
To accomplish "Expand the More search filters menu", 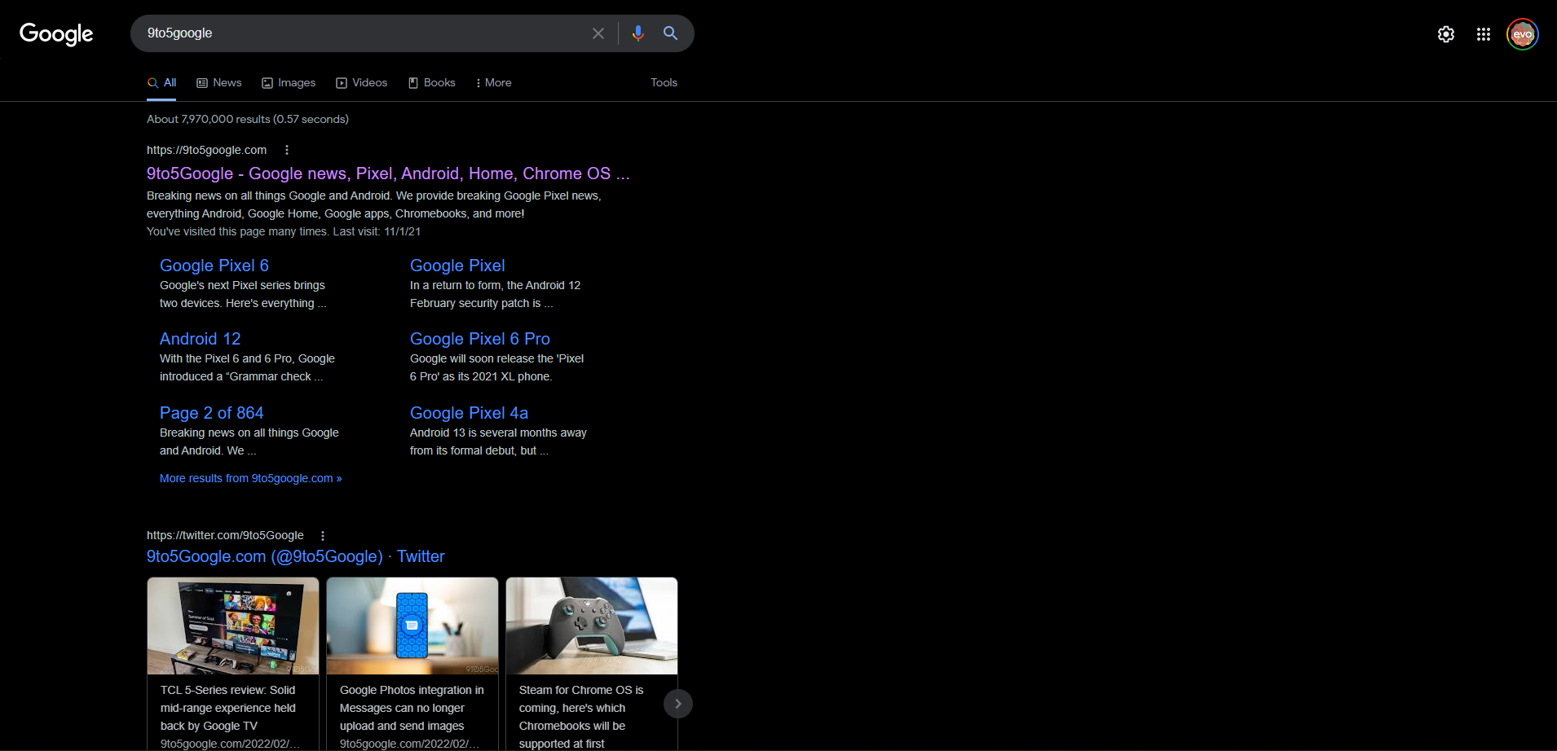I will 493,83.
